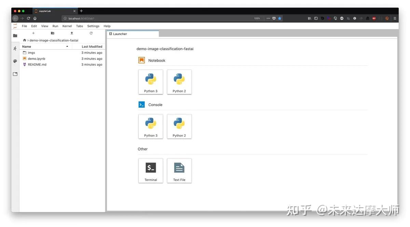The image size is (410, 227).
Task: Toggle the bookmark star in the address bar
Action: click(279, 18)
